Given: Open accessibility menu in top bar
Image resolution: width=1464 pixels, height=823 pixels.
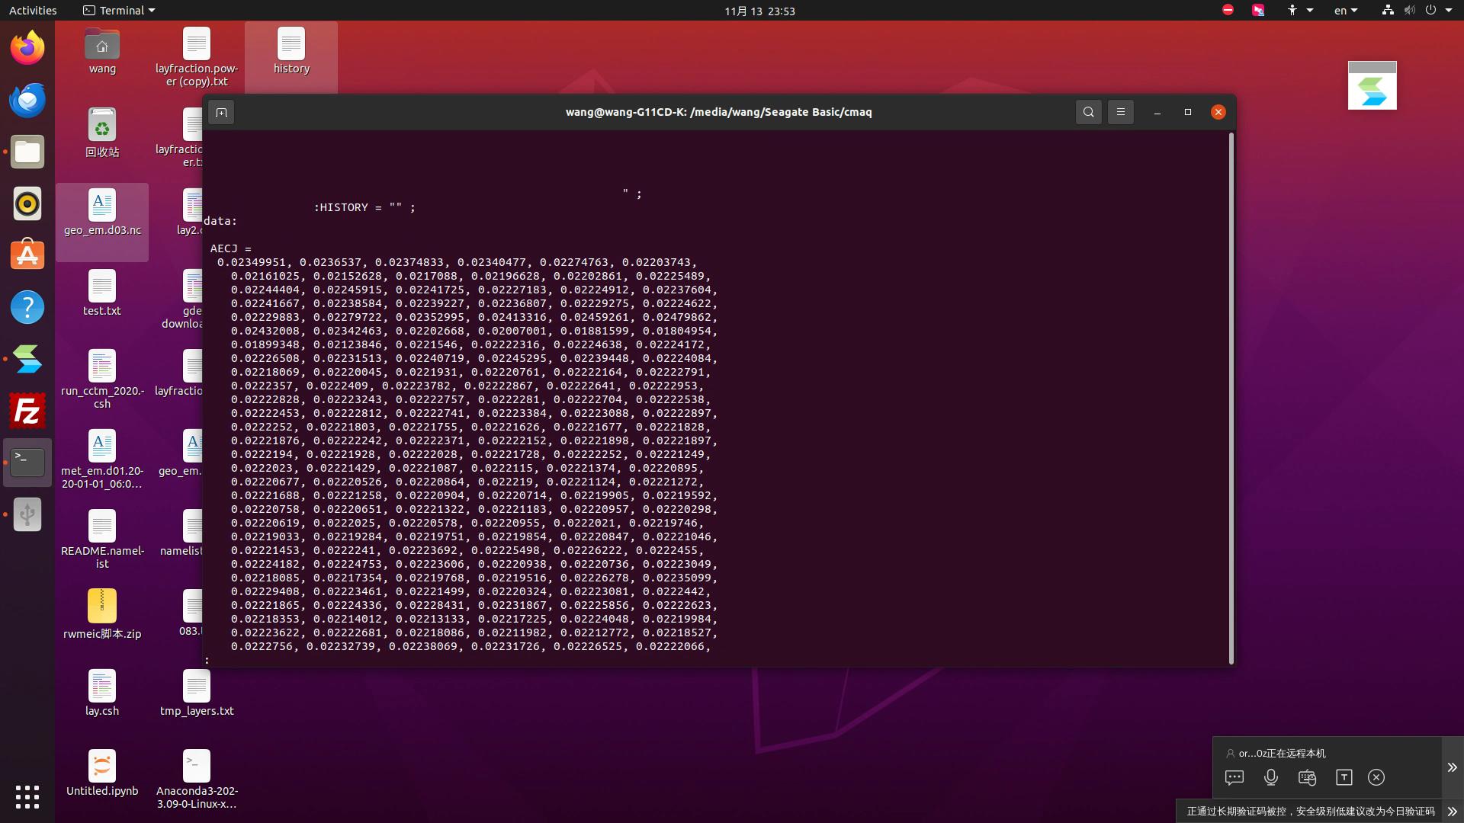Looking at the screenshot, I should pyautogui.click(x=1299, y=11).
